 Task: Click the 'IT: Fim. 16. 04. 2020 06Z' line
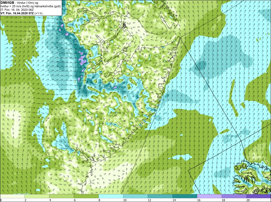17,10
